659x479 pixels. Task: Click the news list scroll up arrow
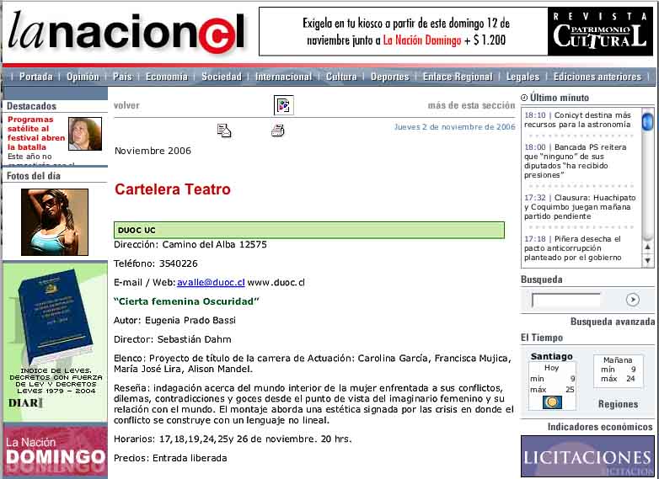(648, 247)
